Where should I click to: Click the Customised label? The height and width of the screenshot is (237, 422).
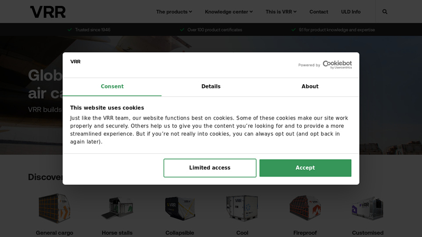click(x=368, y=233)
